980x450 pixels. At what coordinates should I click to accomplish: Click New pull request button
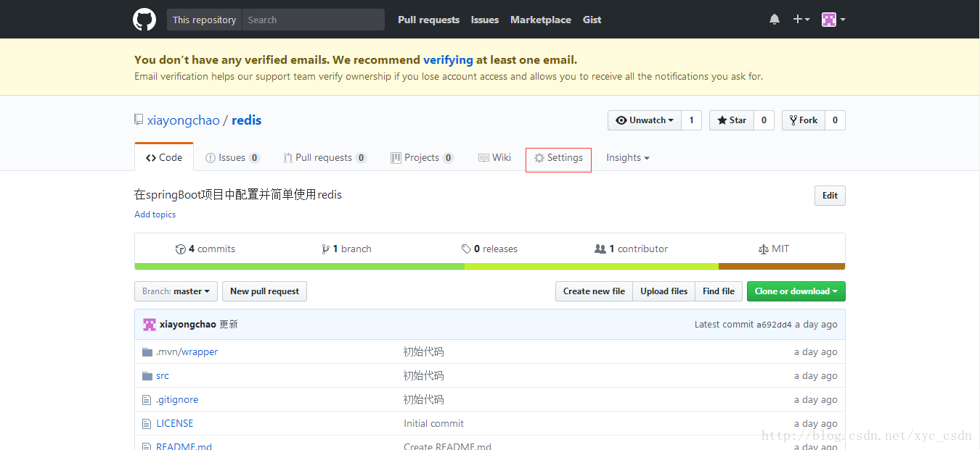click(264, 291)
